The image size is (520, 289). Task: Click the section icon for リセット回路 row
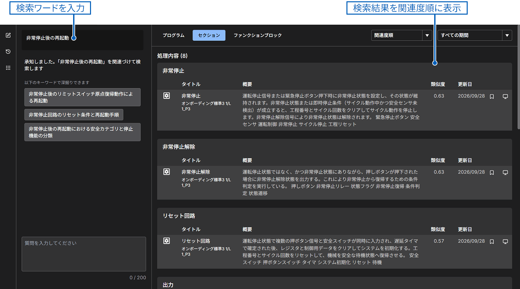pyautogui.click(x=166, y=241)
